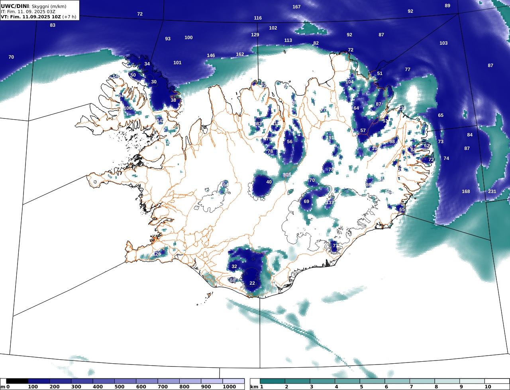Screen dimensions: 510x390
Task: Click the "103" visibility value
Action: pyautogui.click(x=443, y=43)
